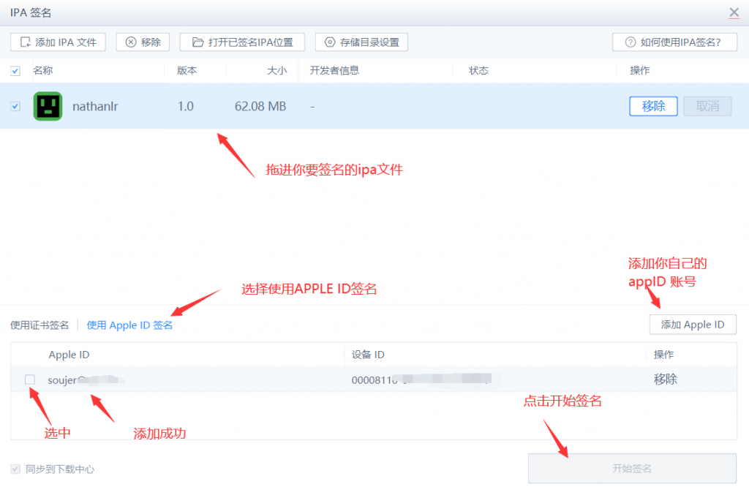Viewport: 749px width, 495px height.
Task: Click the 状态 column header
Action: coord(478,71)
